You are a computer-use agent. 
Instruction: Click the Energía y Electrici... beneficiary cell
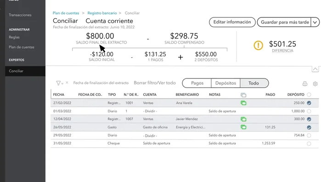[x=191, y=127]
